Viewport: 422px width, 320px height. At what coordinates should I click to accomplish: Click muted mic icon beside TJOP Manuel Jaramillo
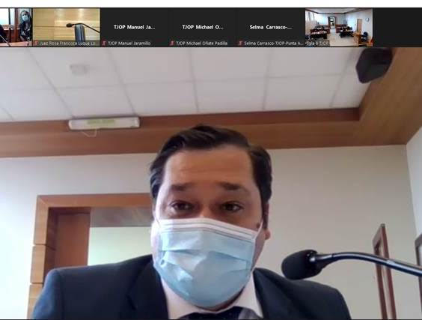[104, 43]
